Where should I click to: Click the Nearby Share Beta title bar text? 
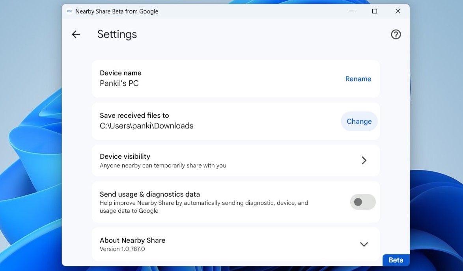point(117,11)
